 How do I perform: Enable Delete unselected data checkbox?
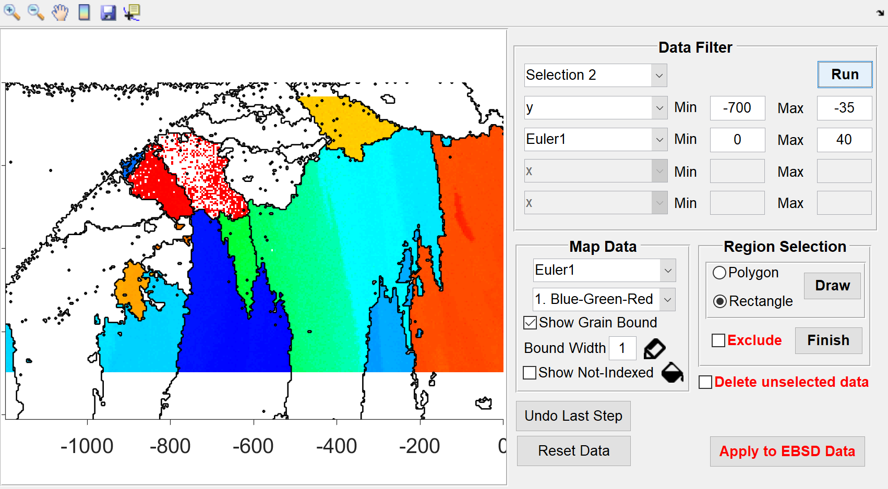click(705, 382)
